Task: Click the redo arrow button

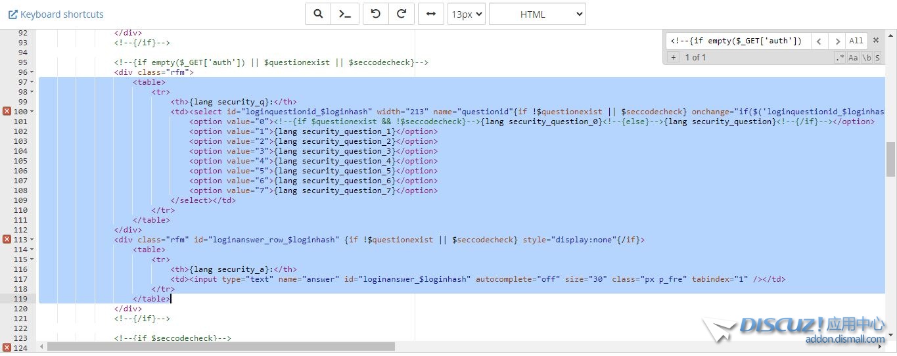Action: (402, 14)
